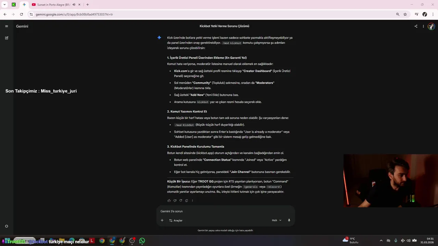The image size is (438, 246).
Task: Open Gemini settings gear in the sidebar
Action: pos(7,226)
